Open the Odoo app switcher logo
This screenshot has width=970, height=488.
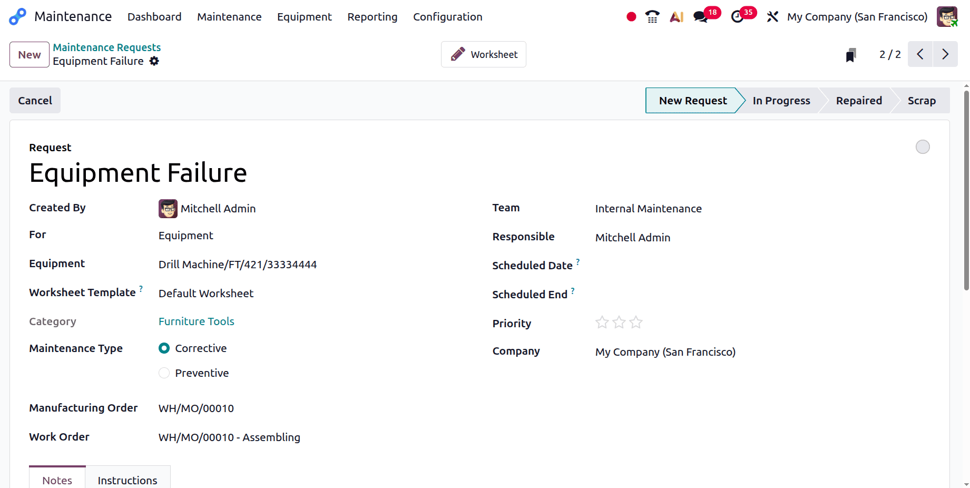click(17, 16)
